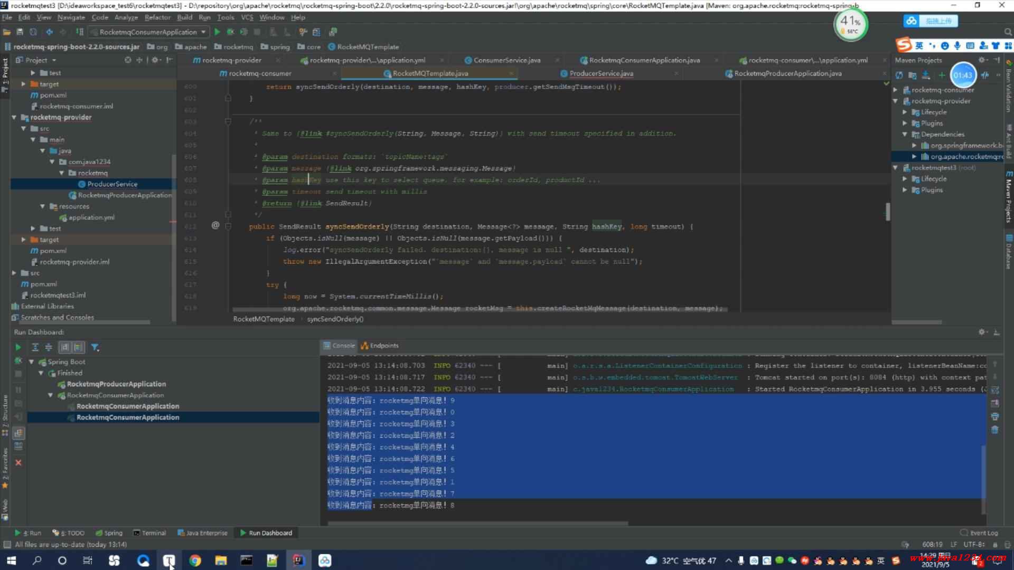Collapse the Finished node in the Run Dashboard
Viewport: 1014px width, 570px height.
coord(41,373)
